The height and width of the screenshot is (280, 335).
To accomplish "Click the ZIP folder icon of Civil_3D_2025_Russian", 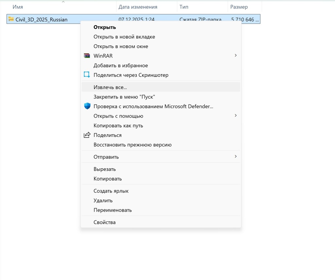I will click(10, 19).
